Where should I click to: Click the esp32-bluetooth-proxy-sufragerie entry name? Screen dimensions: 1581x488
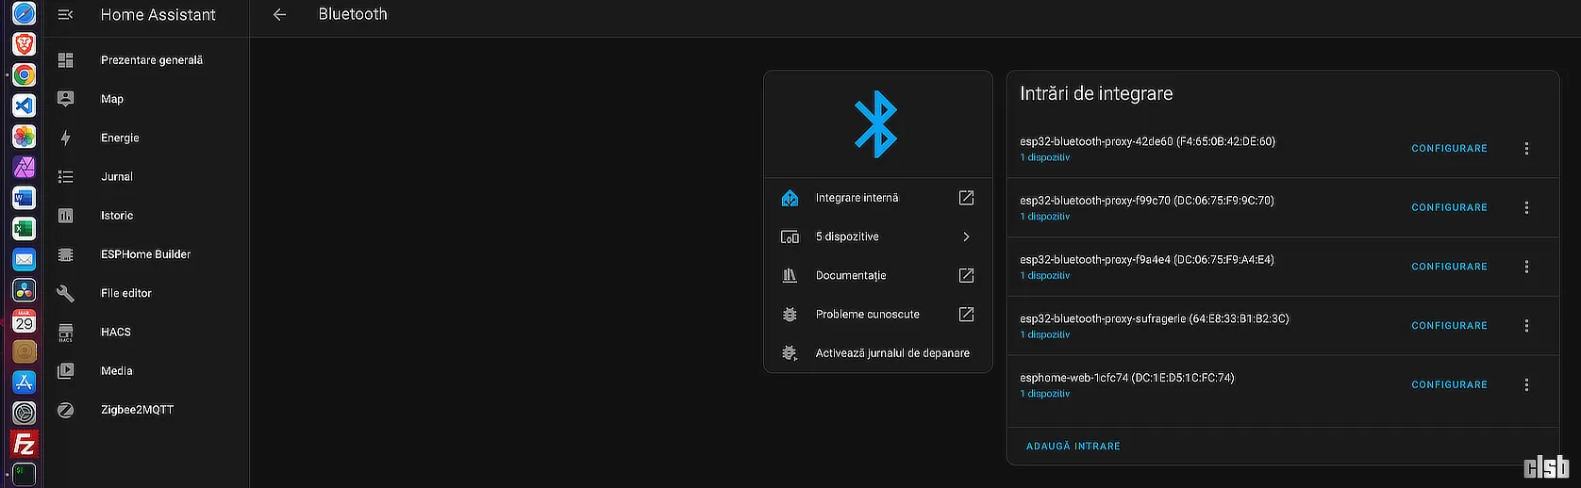(x=1155, y=318)
